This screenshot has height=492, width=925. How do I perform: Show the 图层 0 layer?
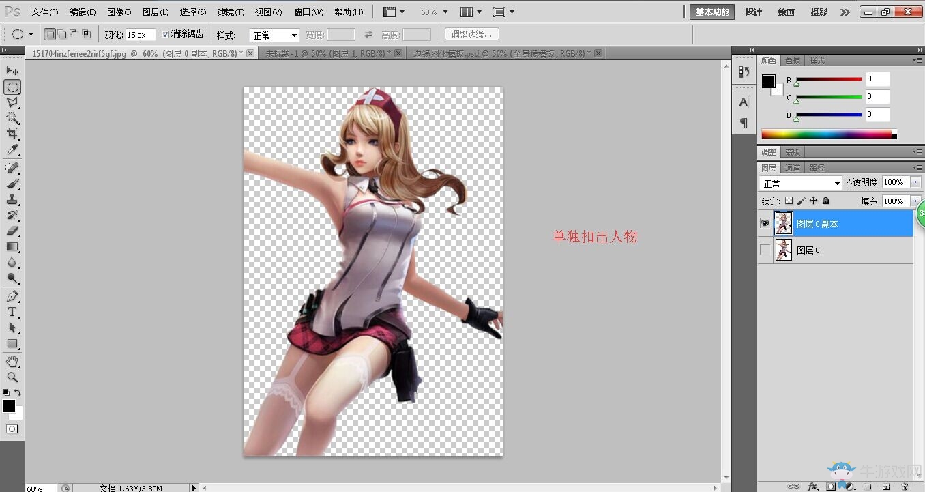click(765, 250)
